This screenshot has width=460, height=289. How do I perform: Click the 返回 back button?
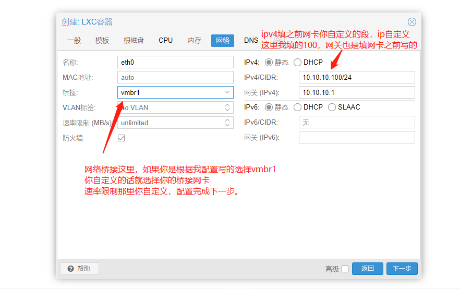point(368,269)
